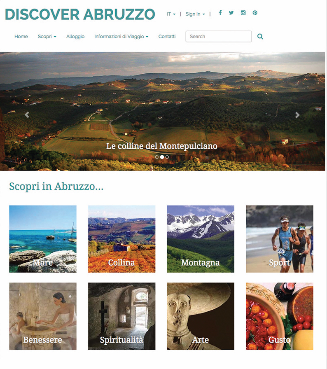The image size is (327, 369).
Task: Click the Home navigation link
Action: click(x=21, y=37)
